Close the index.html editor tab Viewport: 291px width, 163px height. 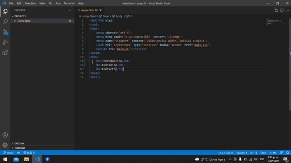(x=100, y=10)
